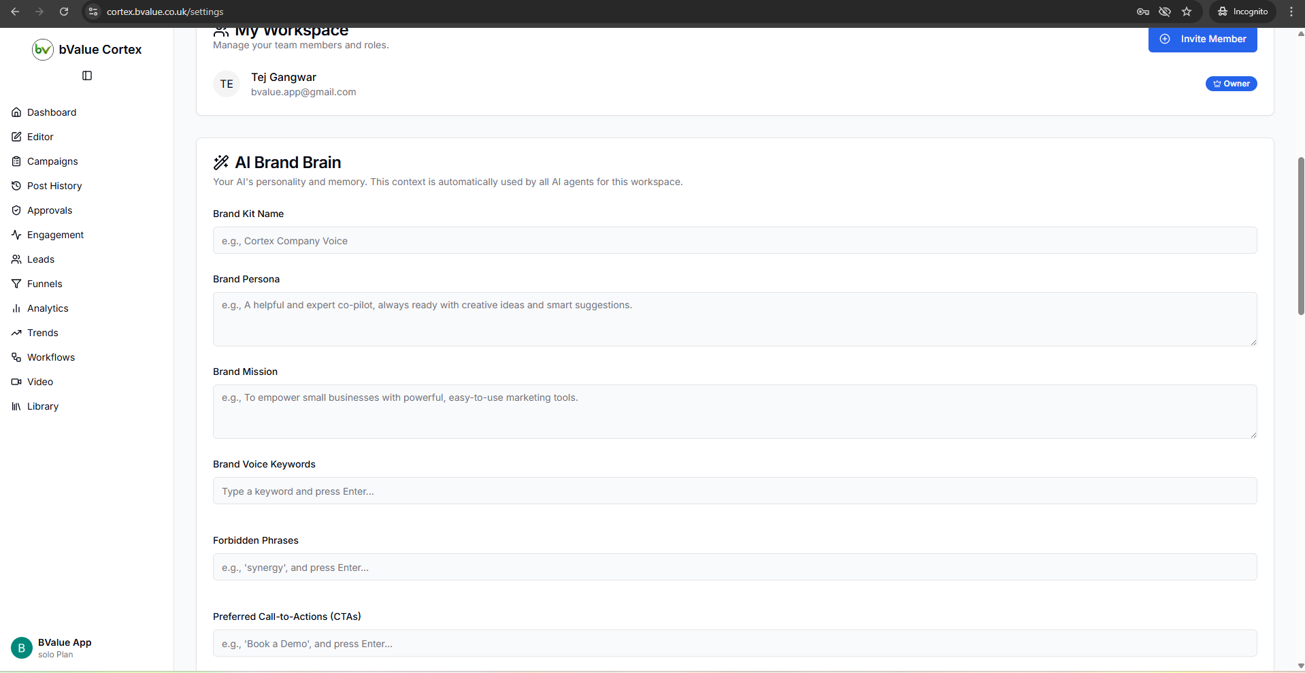Viewport: 1305px width, 673px height.
Task: Expand the BValue App account area
Action: click(64, 647)
